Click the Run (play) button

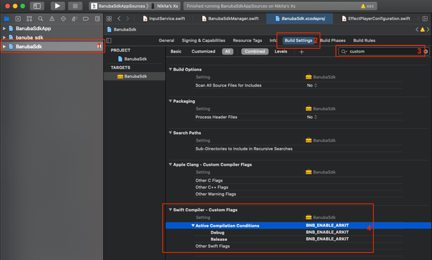tap(57, 6)
